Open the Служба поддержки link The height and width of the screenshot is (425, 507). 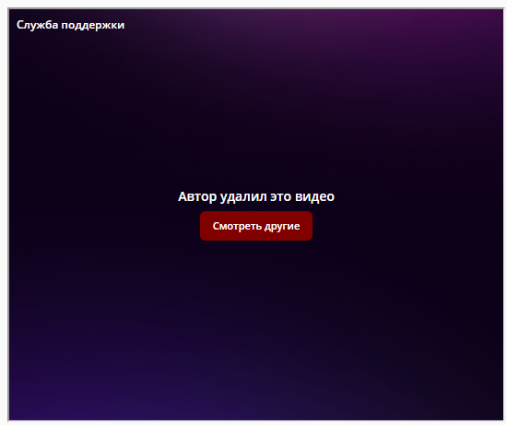(x=70, y=25)
